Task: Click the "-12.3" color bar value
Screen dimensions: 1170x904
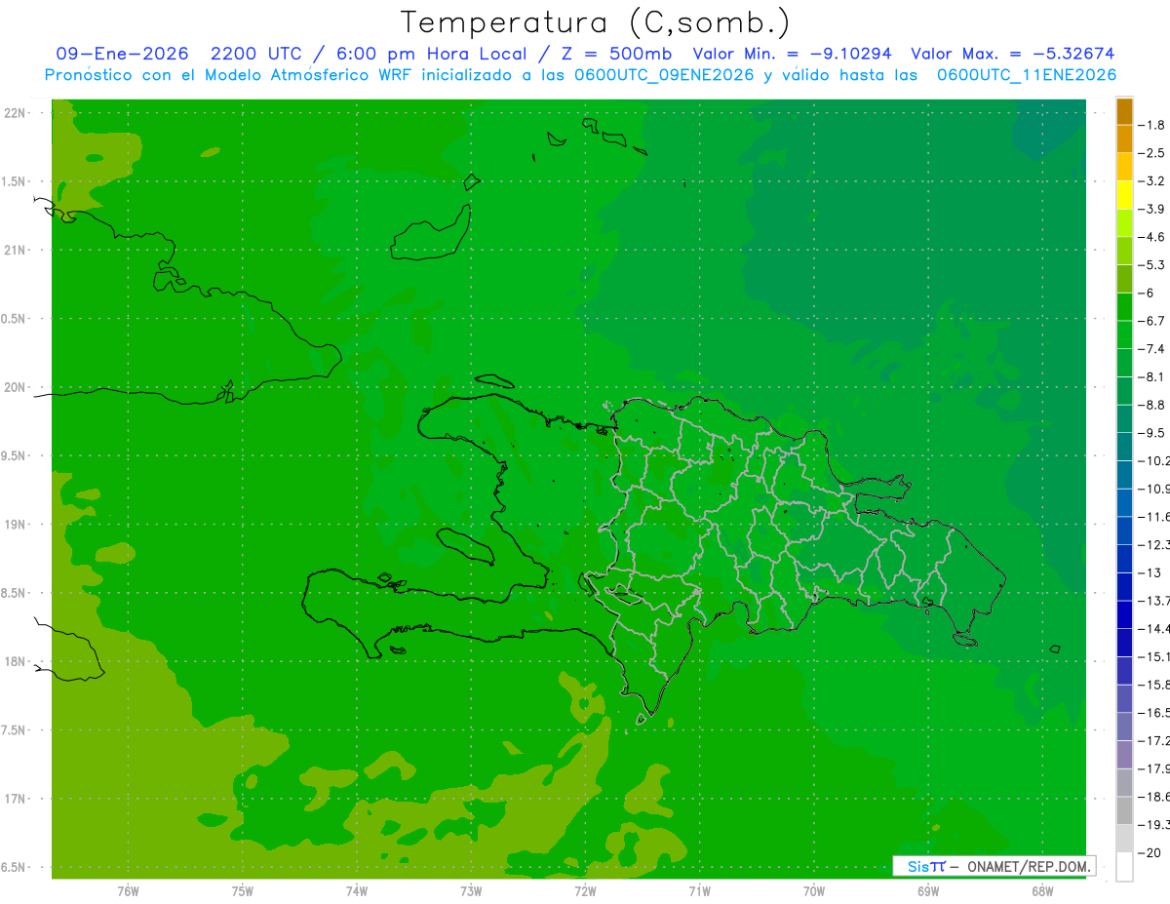Action: point(1153,544)
